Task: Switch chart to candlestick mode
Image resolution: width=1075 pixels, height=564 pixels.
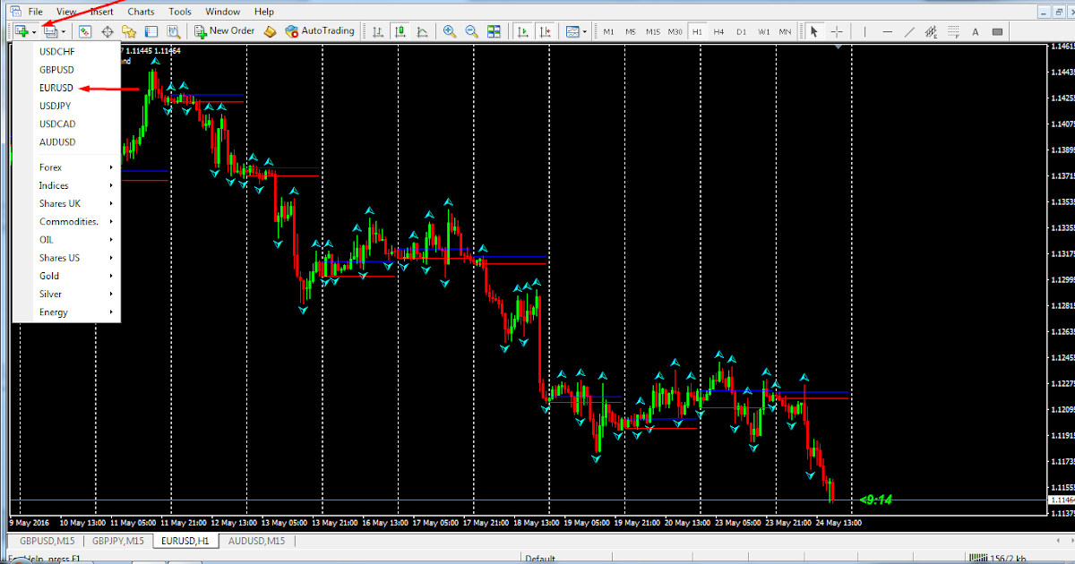Action: [400, 30]
